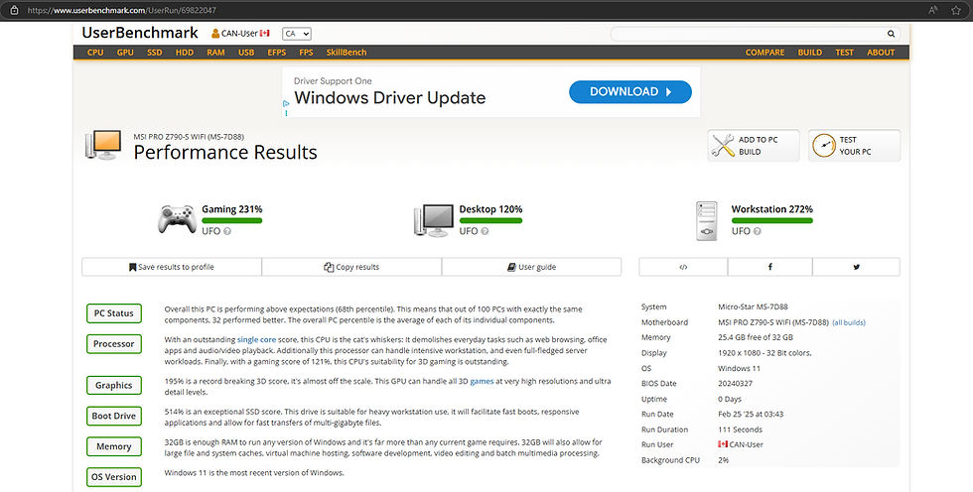Click the Gaming 231% green bar
The image size is (973, 492).
[232, 220]
